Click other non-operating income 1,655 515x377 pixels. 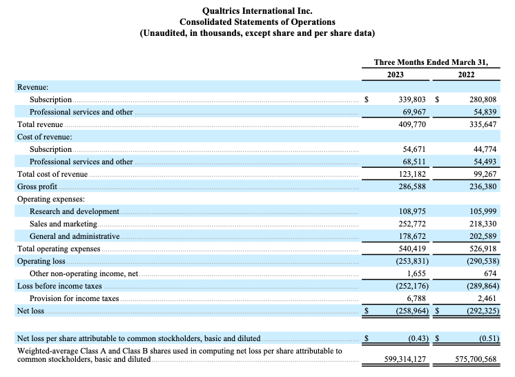(416, 273)
